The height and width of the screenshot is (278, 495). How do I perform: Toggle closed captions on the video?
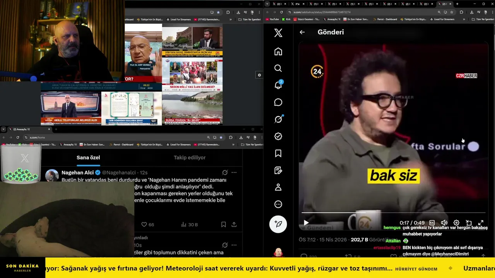(432, 223)
